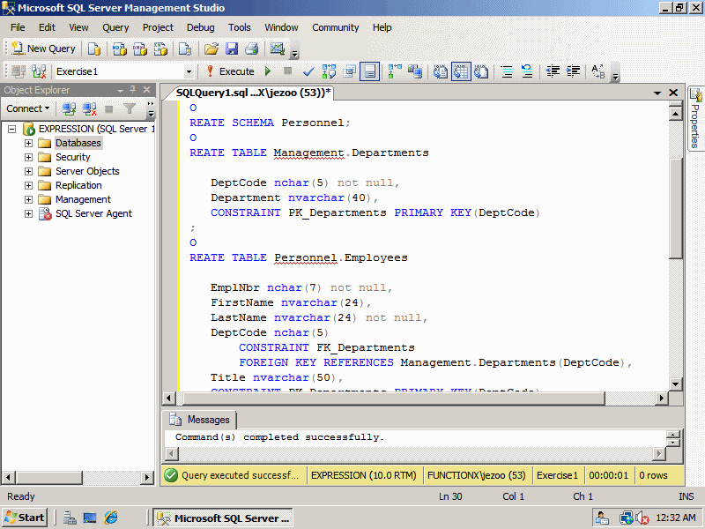Click the Execute button
Screen dimensions: 705x529
(x=231, y=71)
